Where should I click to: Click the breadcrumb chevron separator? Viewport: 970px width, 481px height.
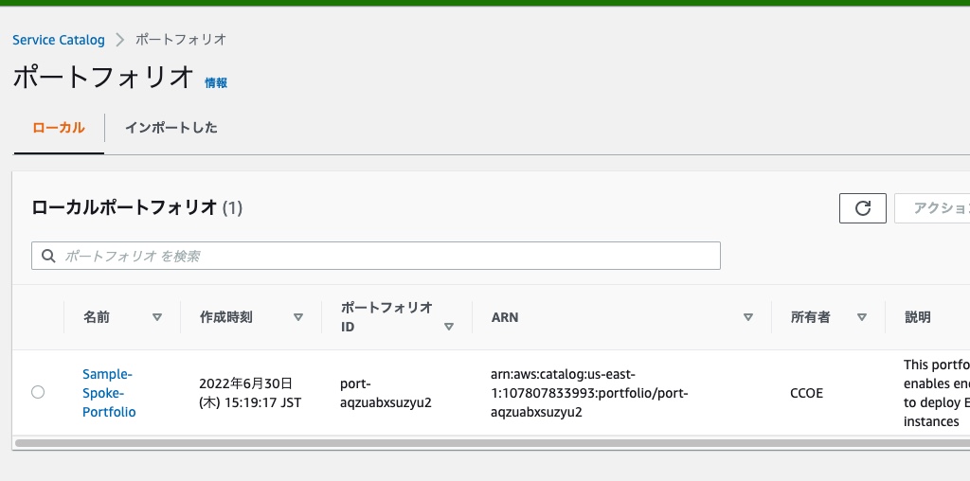pos(120,40)
